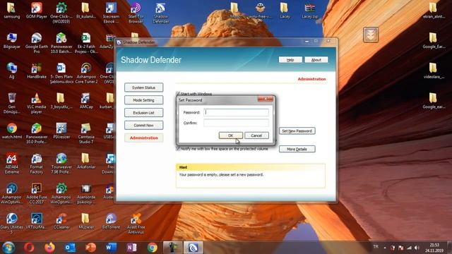The image size is (452, 254).
Task: Open the Geri Dönüşüm recycle bin
Action: click(11, 103)
